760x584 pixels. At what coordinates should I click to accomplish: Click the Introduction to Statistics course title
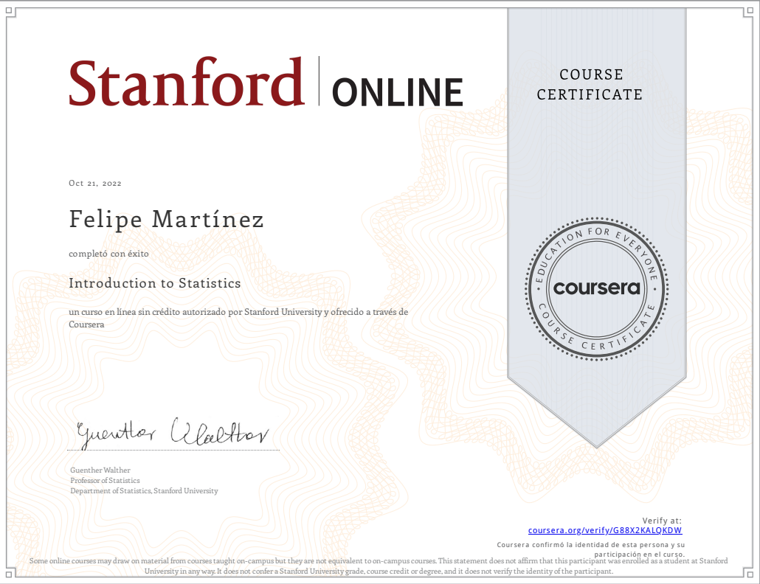(155, 283)
